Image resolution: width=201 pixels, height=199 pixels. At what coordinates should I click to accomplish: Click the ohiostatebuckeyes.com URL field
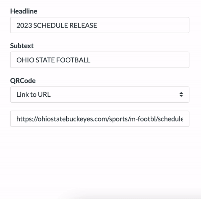tap(100, 119)
